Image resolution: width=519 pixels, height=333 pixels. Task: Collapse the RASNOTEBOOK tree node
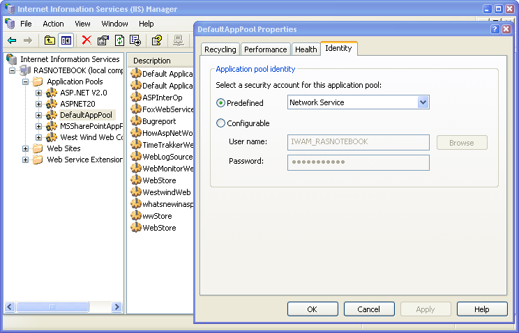point(12,70)
